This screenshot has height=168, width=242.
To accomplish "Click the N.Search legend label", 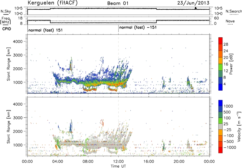I will (234, 11).
